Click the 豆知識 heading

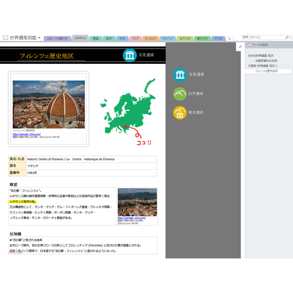pos(15,234)
